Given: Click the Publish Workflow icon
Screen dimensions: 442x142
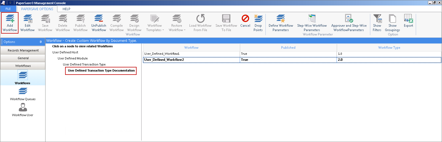Looking at the screenshot, I should pos(81,23).
